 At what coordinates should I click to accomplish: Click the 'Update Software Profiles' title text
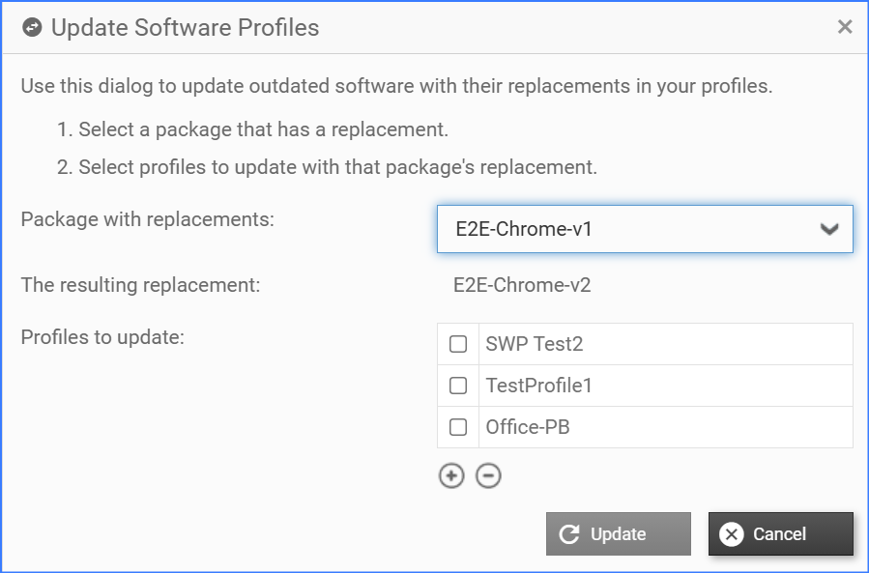pos(185,28)
